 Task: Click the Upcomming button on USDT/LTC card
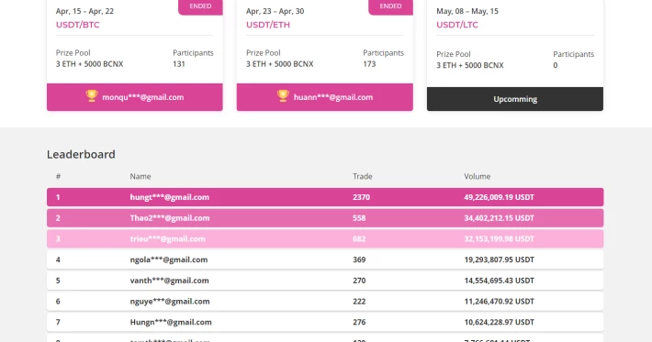coord(515,99)
